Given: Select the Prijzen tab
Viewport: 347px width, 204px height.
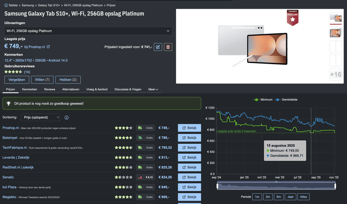Looking at the screenshot, I should [10, 89].
